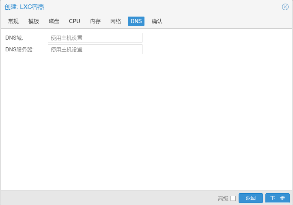
Task: Go to the 磁盘 tab
Action: click(x=54, y=21)
